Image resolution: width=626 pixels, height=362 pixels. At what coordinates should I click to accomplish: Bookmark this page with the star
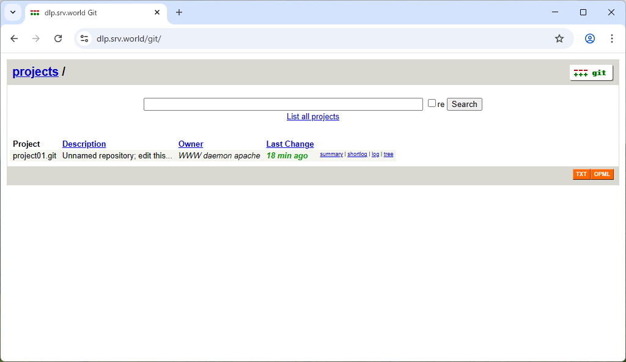[x=559, y=39]
